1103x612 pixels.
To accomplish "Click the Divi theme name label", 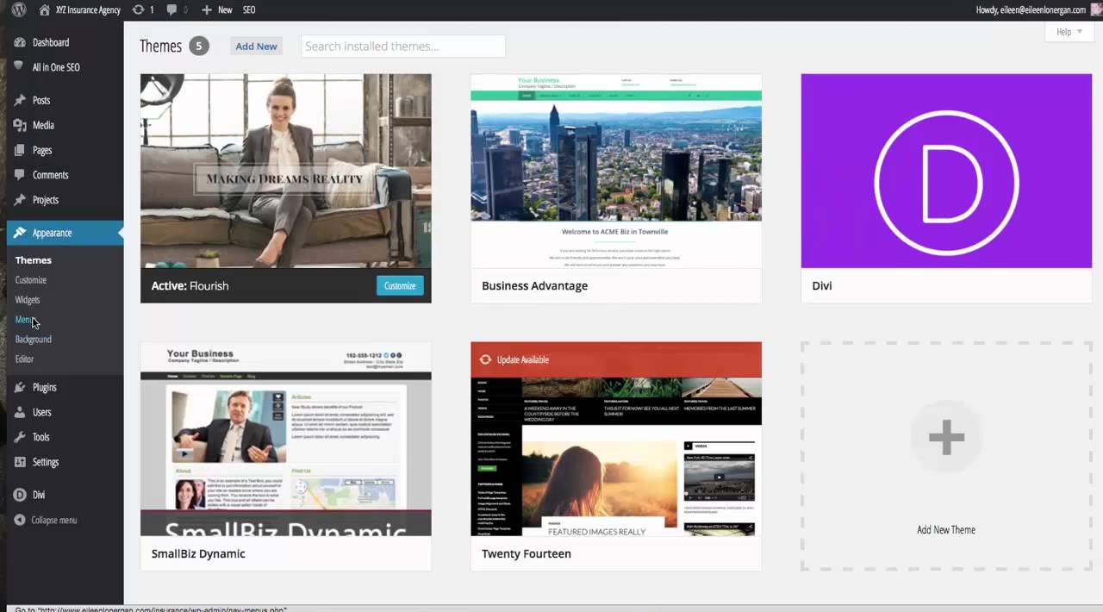I will tap(822, 286).
